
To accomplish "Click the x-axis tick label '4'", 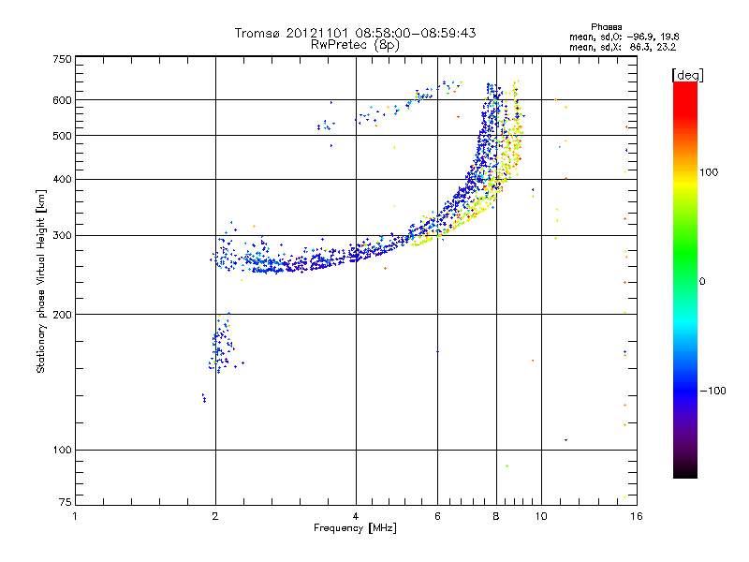I will point(356,516).
